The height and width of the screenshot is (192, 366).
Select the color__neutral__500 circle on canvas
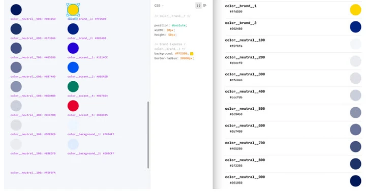click(x=16, y=86)
